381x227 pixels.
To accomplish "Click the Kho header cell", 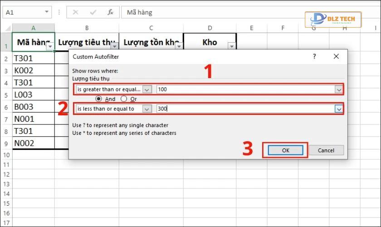I will pos(210,42).
